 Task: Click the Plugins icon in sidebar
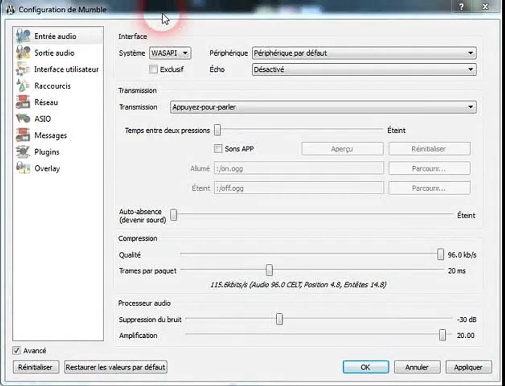coord(23,152)
